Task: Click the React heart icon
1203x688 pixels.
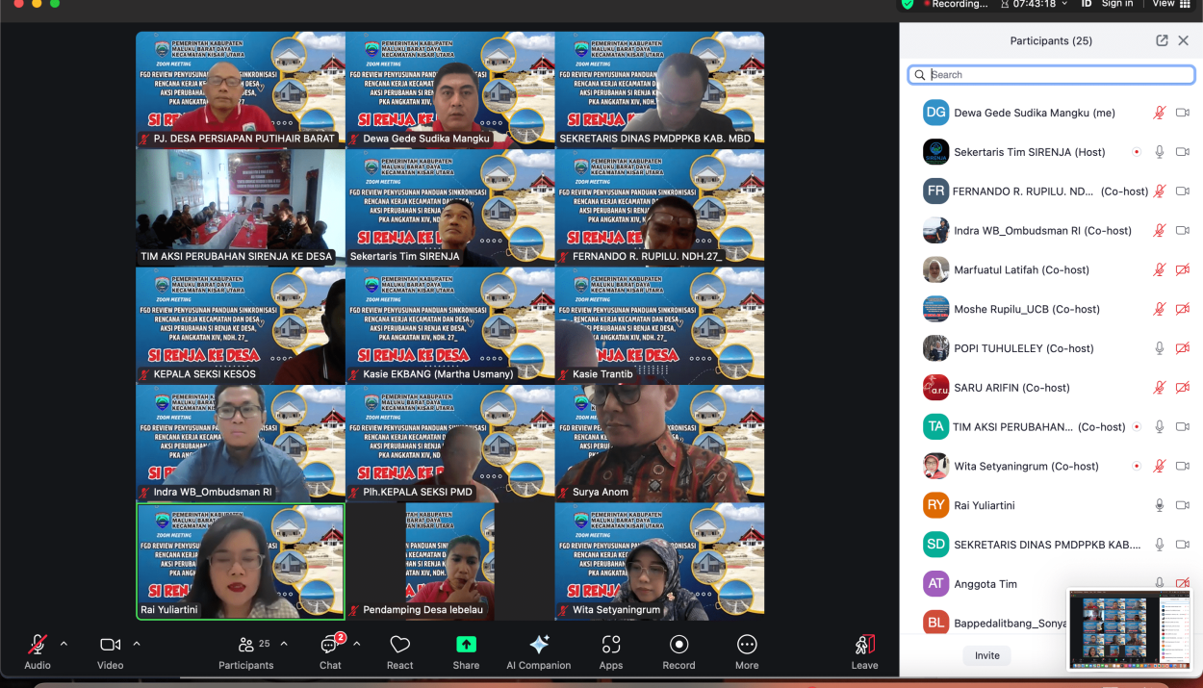Action: click(399, 645)
